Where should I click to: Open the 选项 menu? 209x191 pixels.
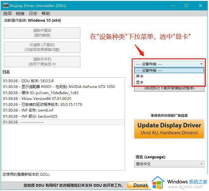[x=7, y=13]
